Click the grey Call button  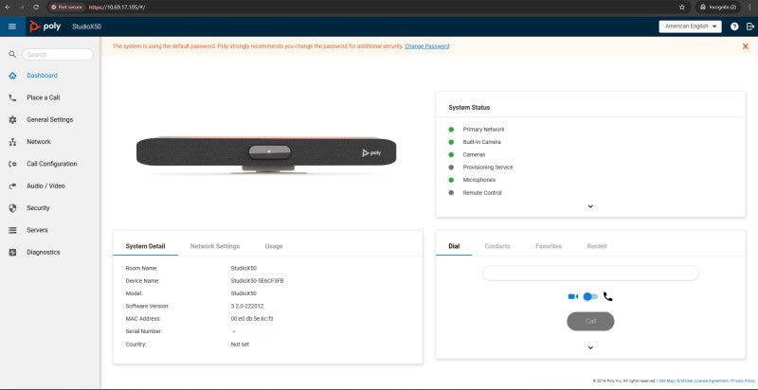pos(590,322)
